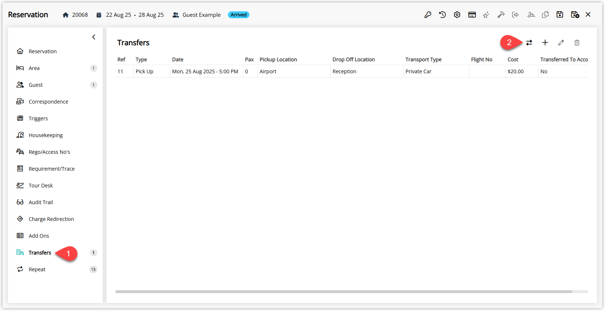
Task: Open the settings gear icon
Action: [457, 15]
